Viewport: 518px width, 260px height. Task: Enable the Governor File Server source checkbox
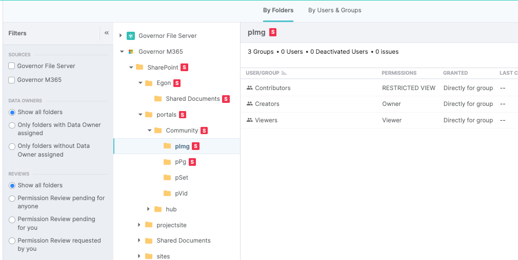[x=12, y=66]
